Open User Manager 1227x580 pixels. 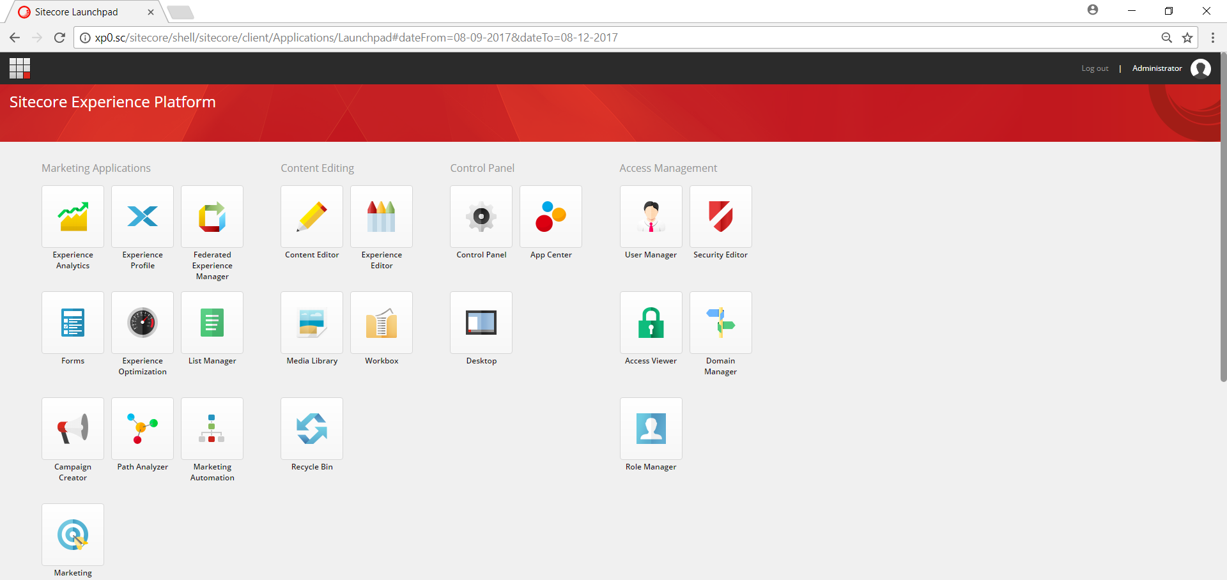651,217
